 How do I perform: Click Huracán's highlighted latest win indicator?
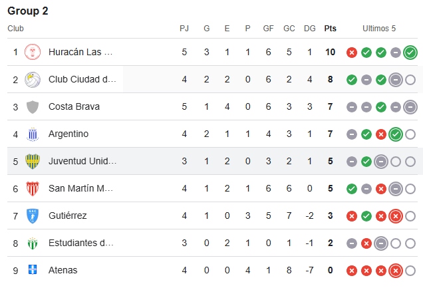[x=410, y=53]
